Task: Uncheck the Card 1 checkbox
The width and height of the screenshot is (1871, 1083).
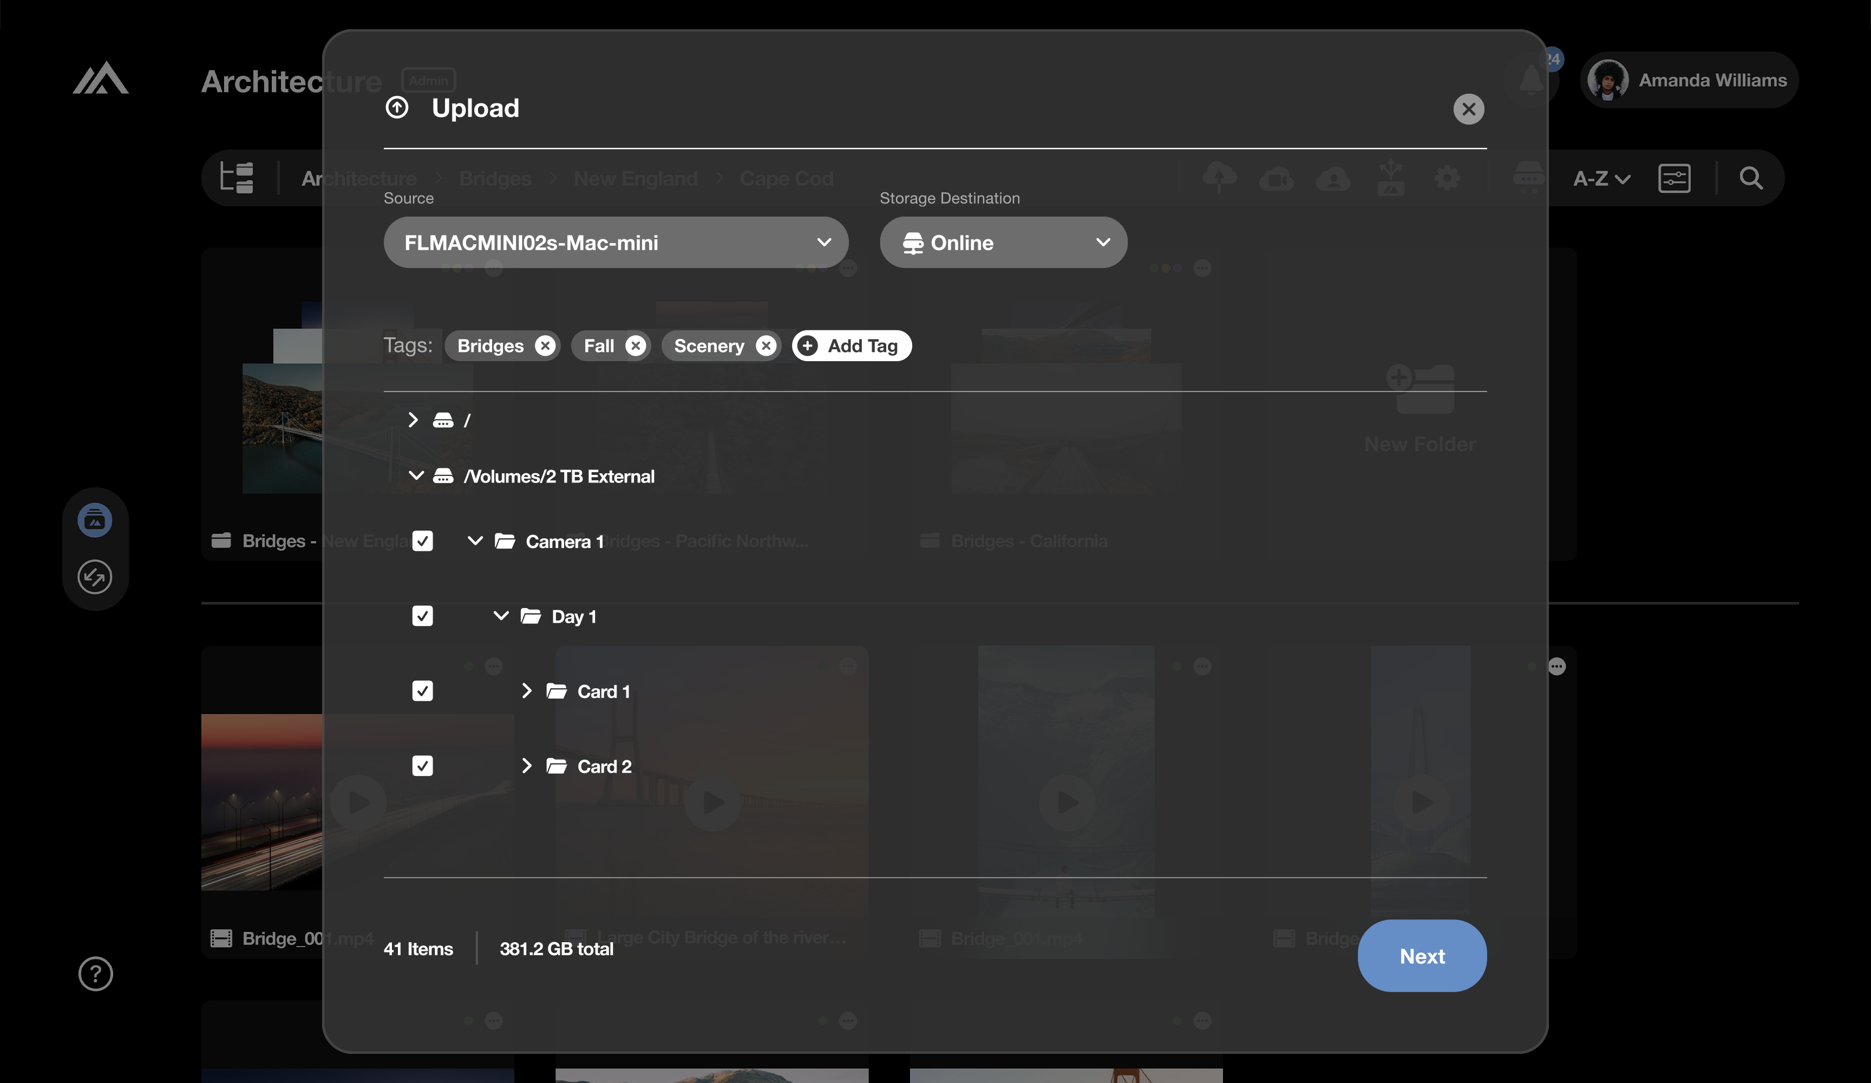Action: tap(422, 691)
